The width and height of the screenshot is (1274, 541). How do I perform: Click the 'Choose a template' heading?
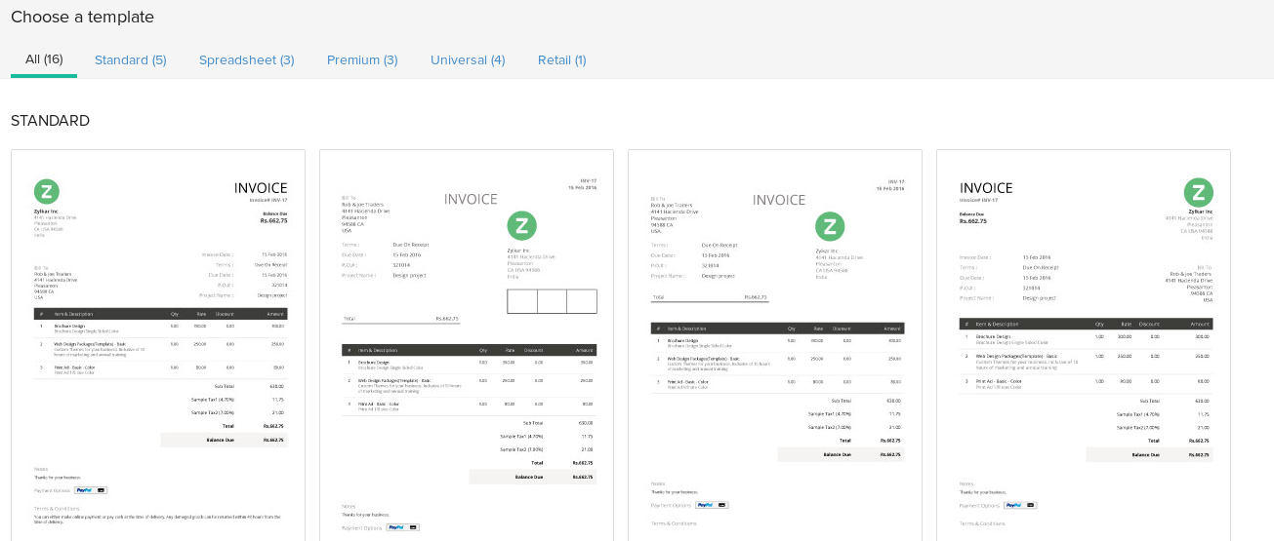coord(82,17)
